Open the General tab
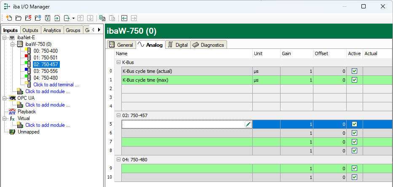 (x=122, y=45)
